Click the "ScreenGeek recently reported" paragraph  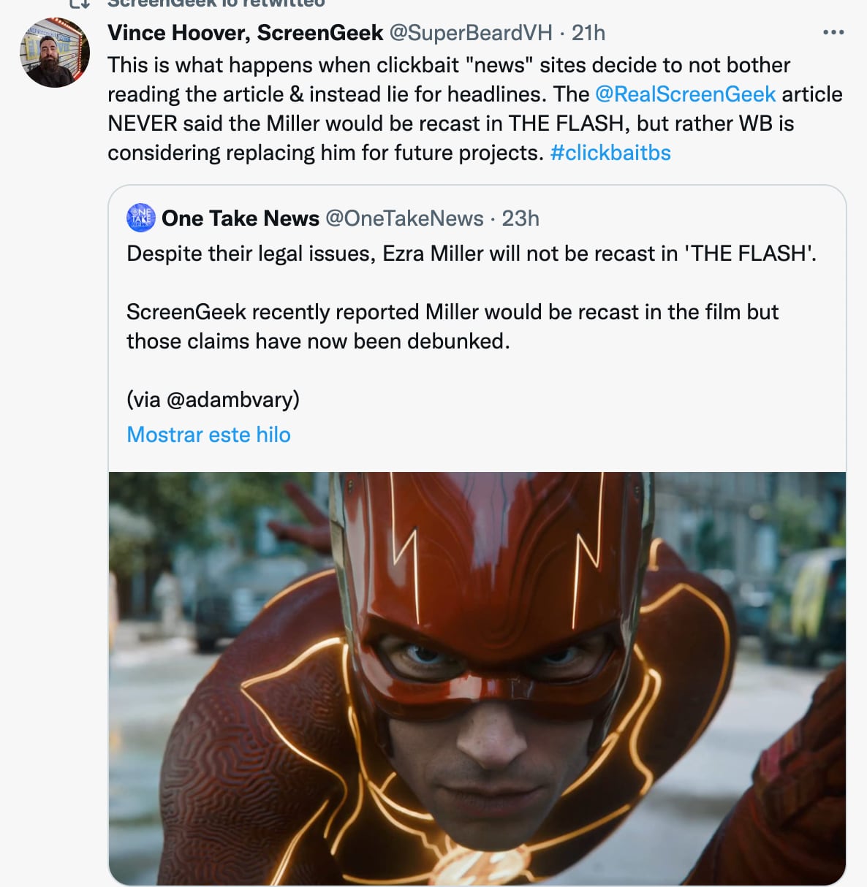(x=452, y=327)
